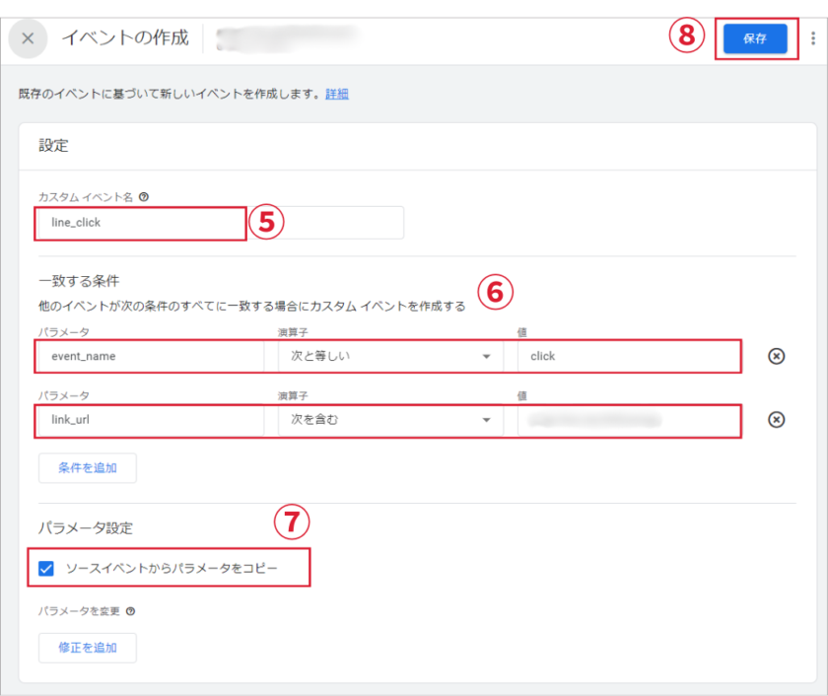Open the three-dot more options menu
Viewport: 828px width, 696px height.
click(812, 38)
